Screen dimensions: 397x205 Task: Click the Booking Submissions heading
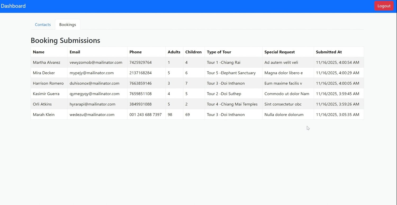click(x=65, y=40)
